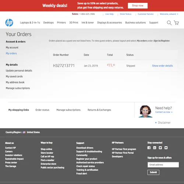The width and height of the screenshot is (184, 184).
Task: Click the $11.50 total value
Action: tap(111, 65)
